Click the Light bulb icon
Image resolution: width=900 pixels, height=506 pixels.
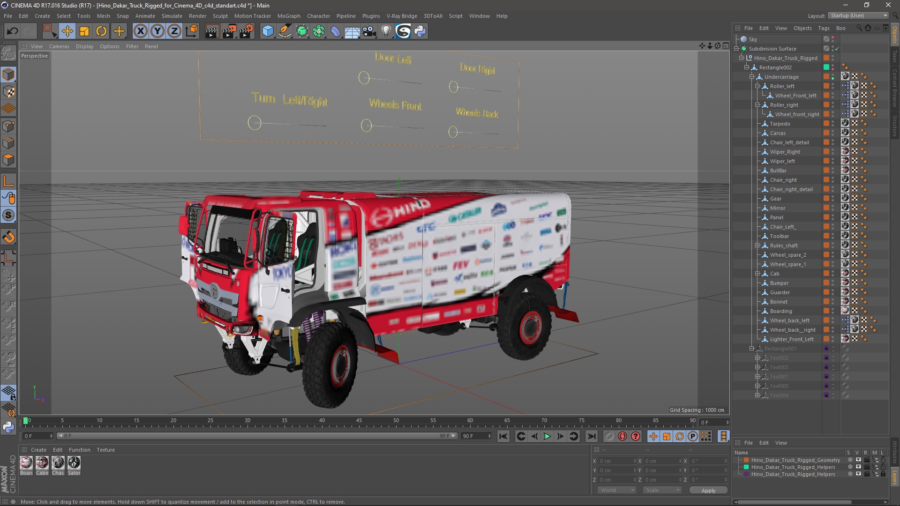(386, 31)
